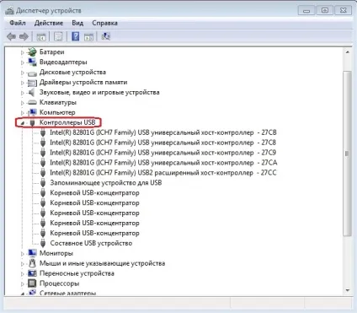357x313 pixels.
Task: Select the USB2 расширенный хост-контроллер 27CC
Action: click(163, 173)
